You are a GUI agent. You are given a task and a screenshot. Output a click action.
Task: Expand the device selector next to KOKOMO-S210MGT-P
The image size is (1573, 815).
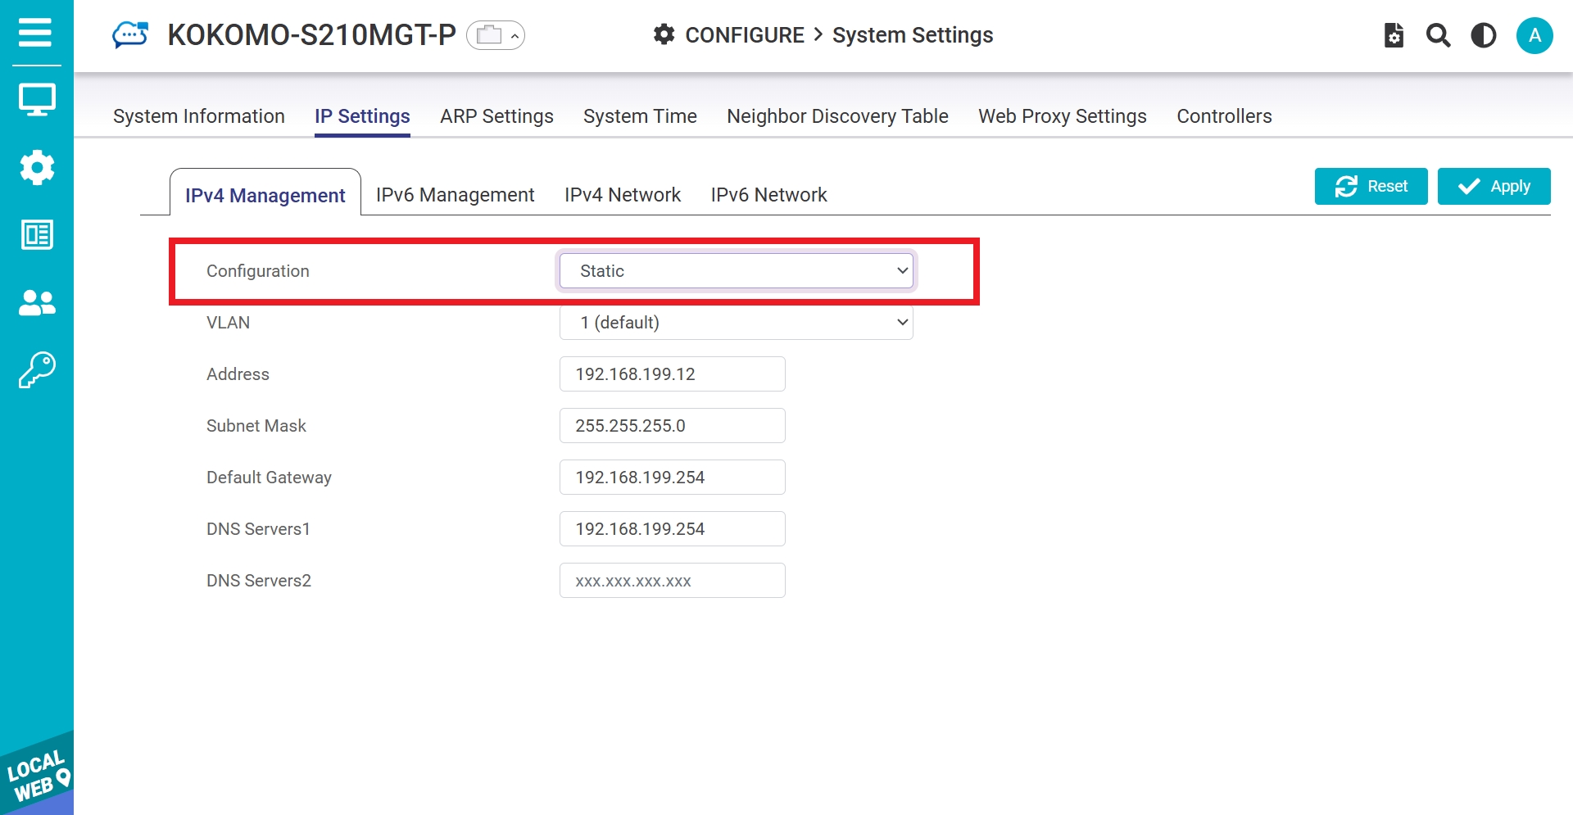[x=496, y=35]
